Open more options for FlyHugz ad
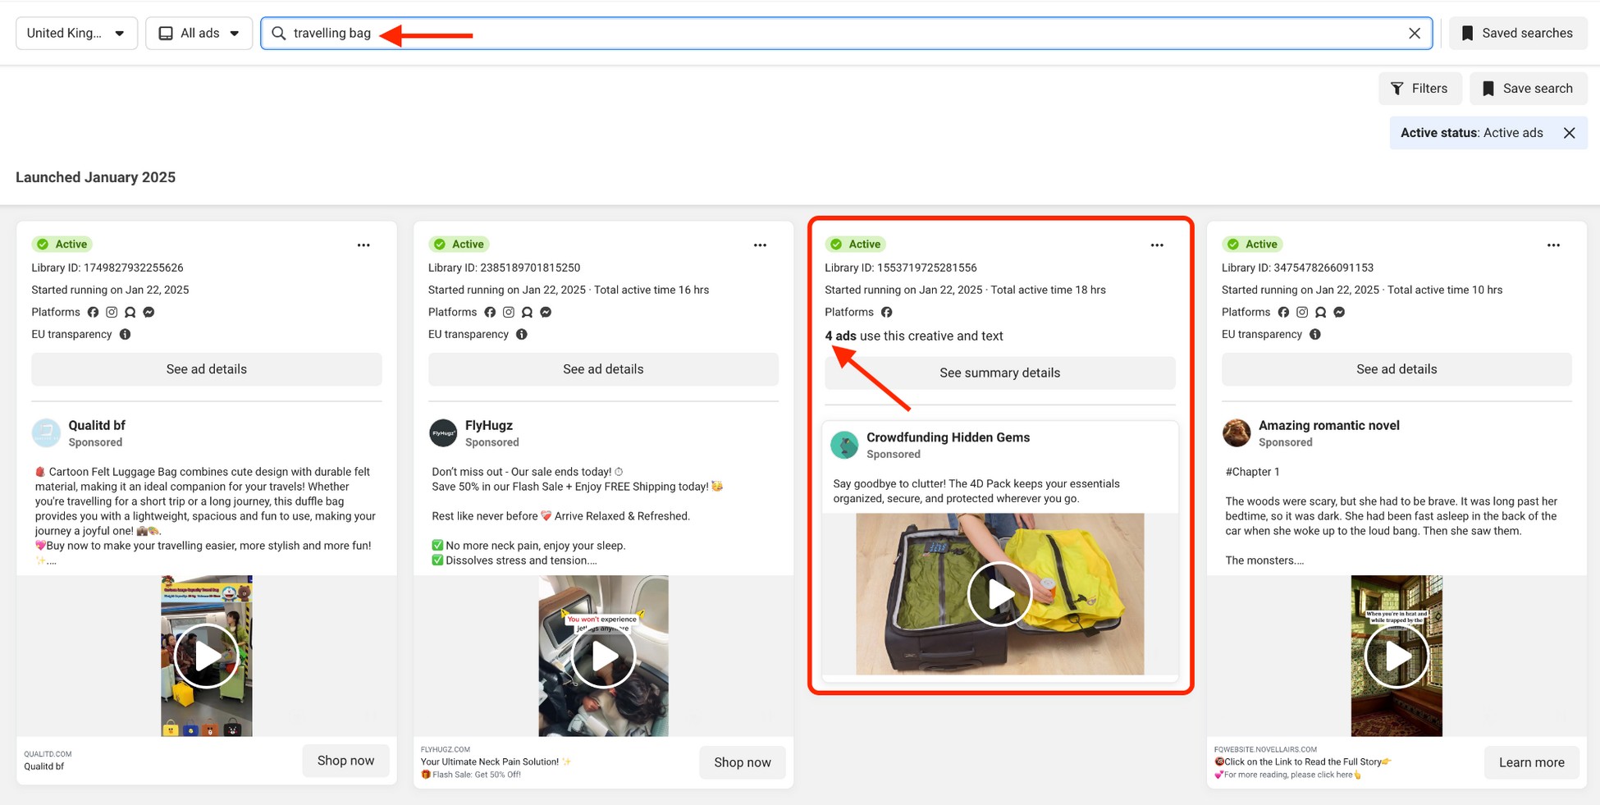The image size is (1600, 805). [x=760, y=245]
